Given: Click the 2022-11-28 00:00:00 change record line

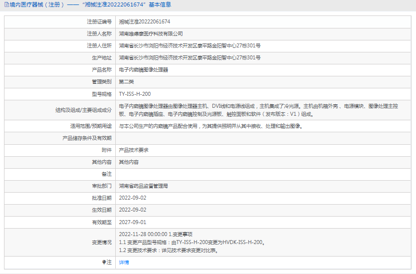Looking at the screenshot, I should point(156,234).
